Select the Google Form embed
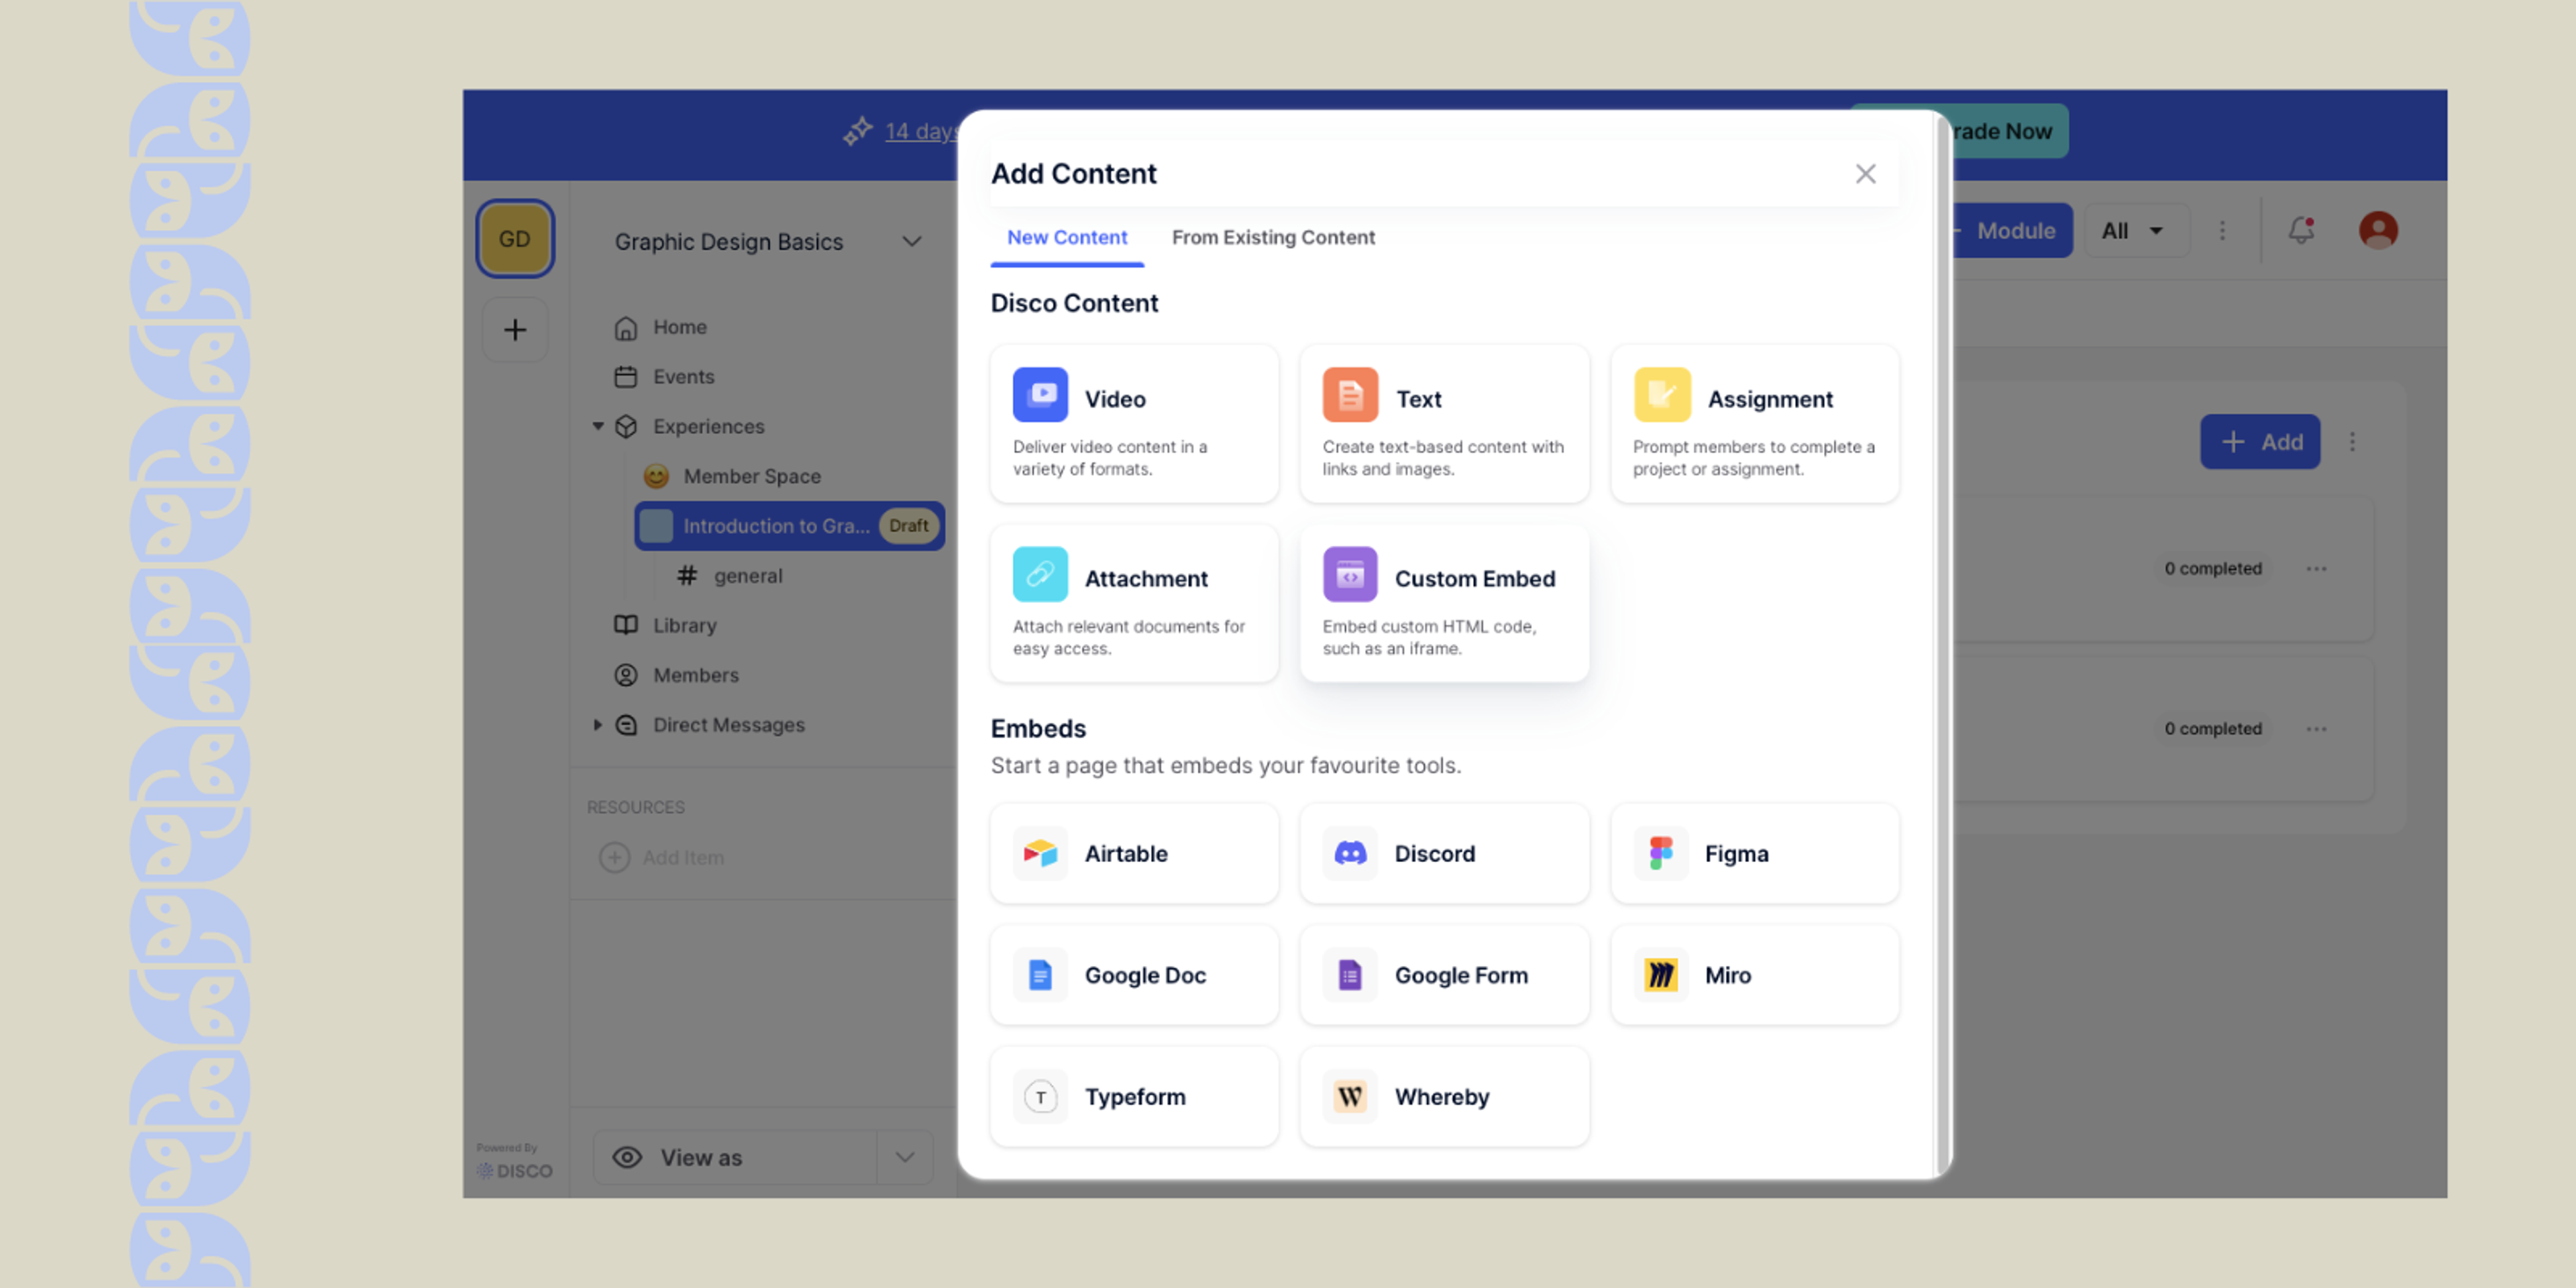Image resolution: width=2576 pixels, height=1288 pixels. pyautogui.click(x=1444, y=974)
